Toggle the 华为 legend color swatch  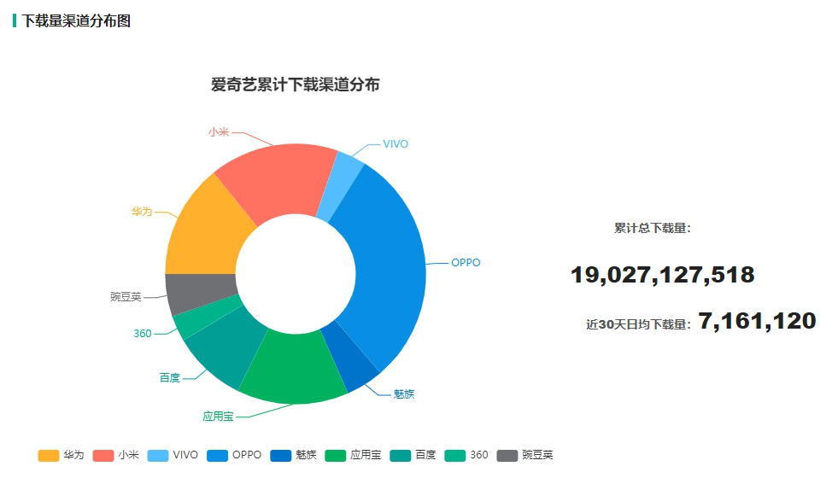(x=49, y=455)
